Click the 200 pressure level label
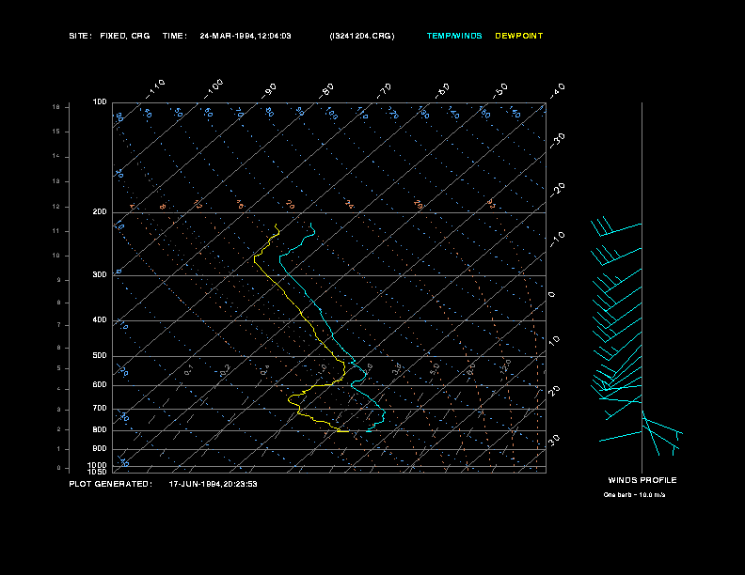 [x=100, y=212]
